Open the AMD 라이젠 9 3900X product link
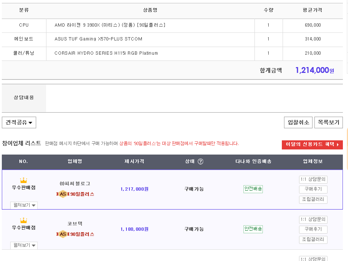The image size is (348, 261). pyautogui.click(x=110, y=25)
